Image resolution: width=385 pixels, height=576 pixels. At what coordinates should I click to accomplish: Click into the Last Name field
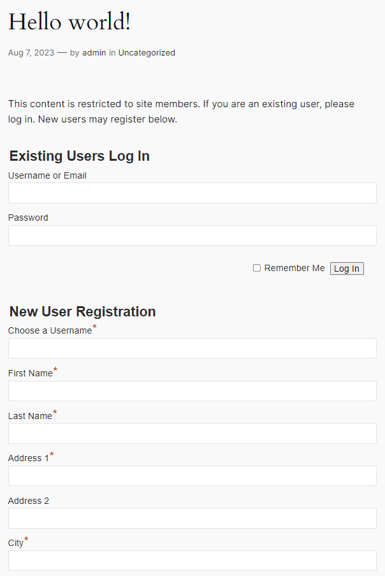pos(192,434)
